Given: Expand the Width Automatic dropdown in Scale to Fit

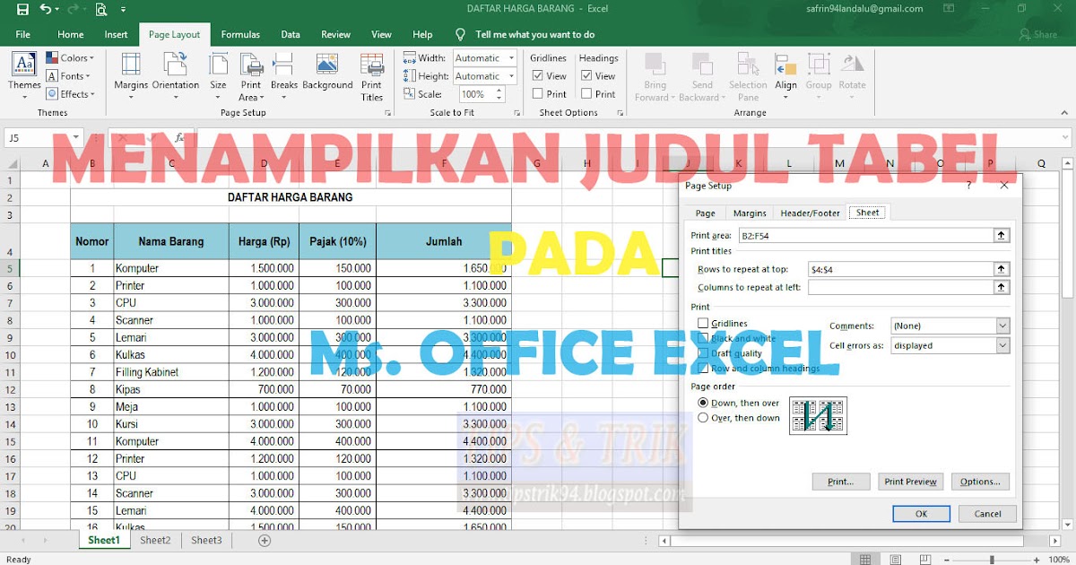Looking at the screenshot, I should (513, 57).
